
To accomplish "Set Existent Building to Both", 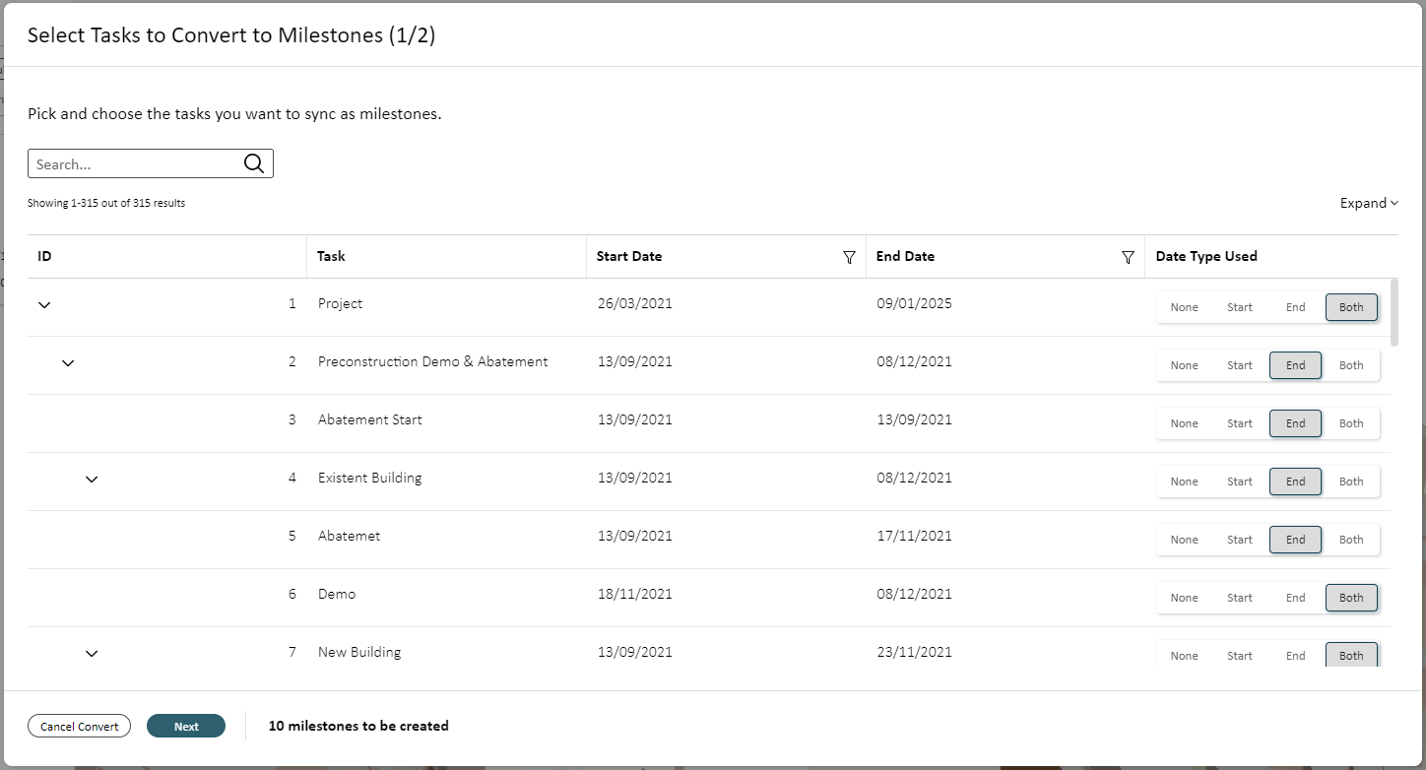I will [1351, 481].
